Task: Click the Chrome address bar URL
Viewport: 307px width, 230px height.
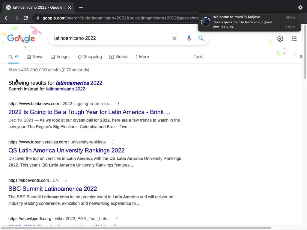Action: pos(120,18)
